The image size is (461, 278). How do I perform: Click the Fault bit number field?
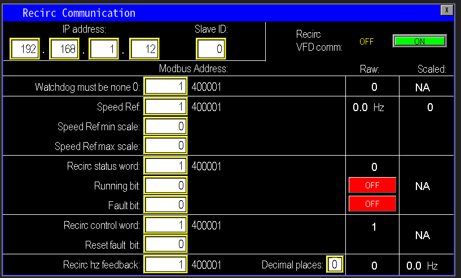[x=166, y=205]
